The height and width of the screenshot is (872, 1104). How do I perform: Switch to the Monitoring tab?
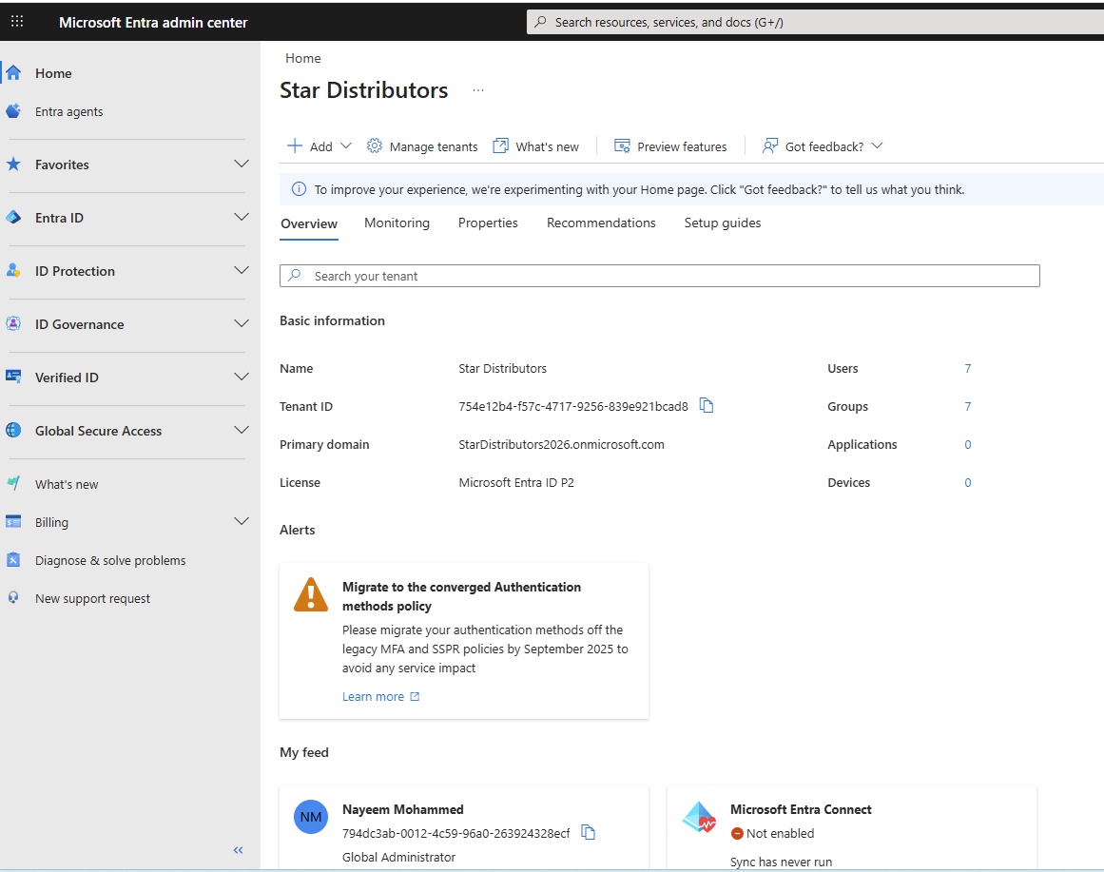pyautogui.click(x=397, y=223)
